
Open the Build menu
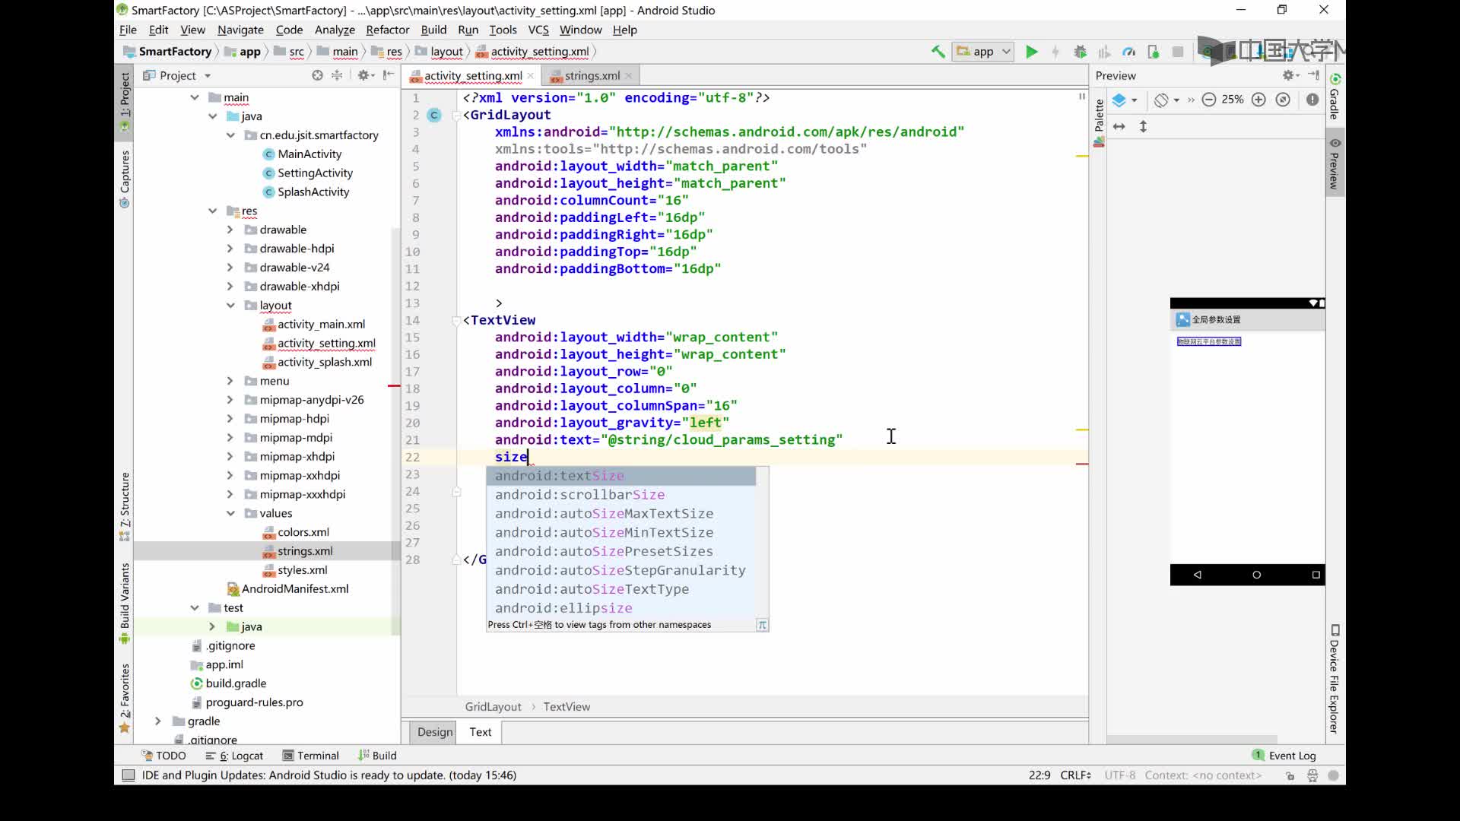point(433,30)
